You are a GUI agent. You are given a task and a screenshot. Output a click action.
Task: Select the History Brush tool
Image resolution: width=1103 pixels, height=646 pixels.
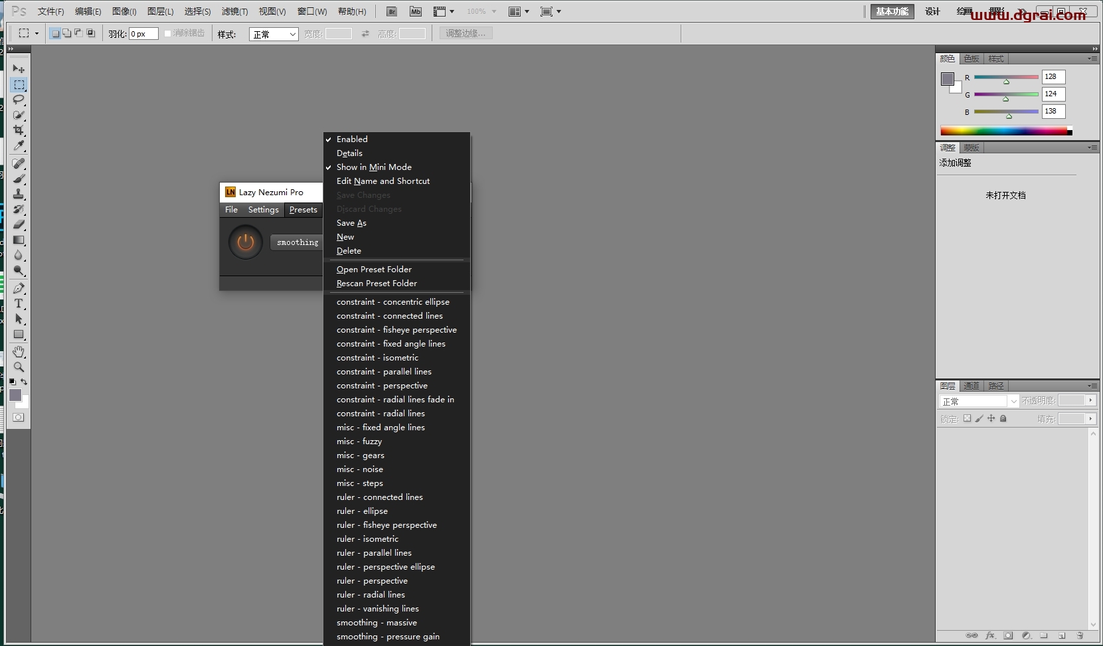tap(19, 209)
